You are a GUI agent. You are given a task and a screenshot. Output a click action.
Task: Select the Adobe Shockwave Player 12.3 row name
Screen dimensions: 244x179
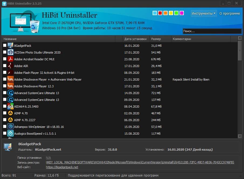34,86
